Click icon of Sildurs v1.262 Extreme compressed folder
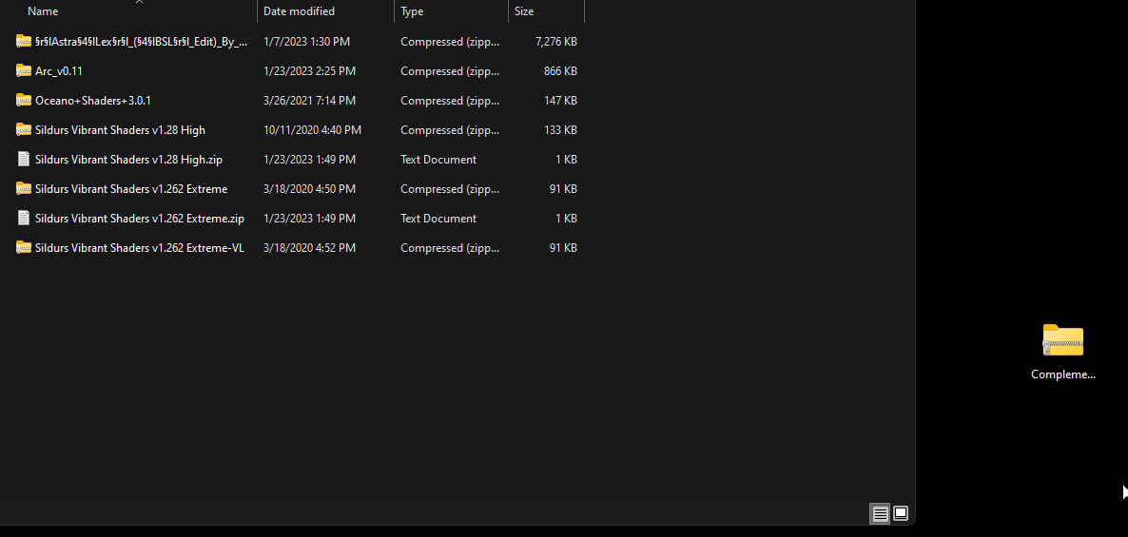 click(24, 189)
